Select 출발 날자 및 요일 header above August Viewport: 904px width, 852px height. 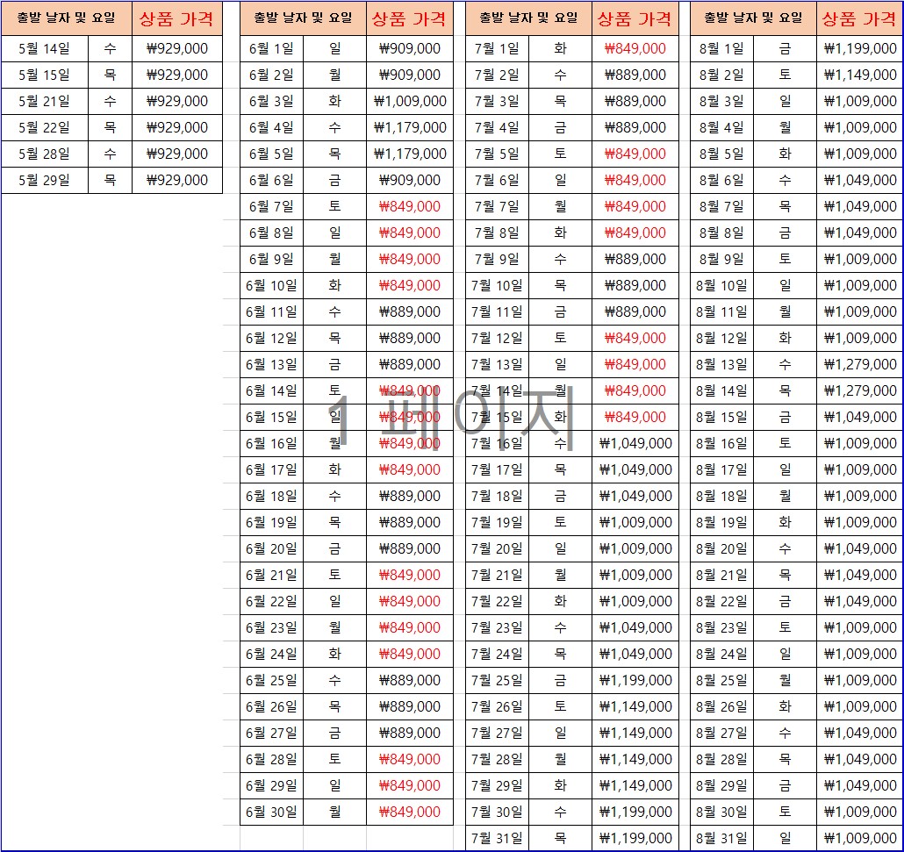click(x=754, y=18)
